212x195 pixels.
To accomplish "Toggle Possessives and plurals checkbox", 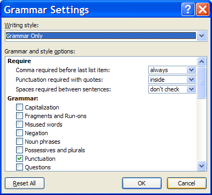I will [19, 150].
